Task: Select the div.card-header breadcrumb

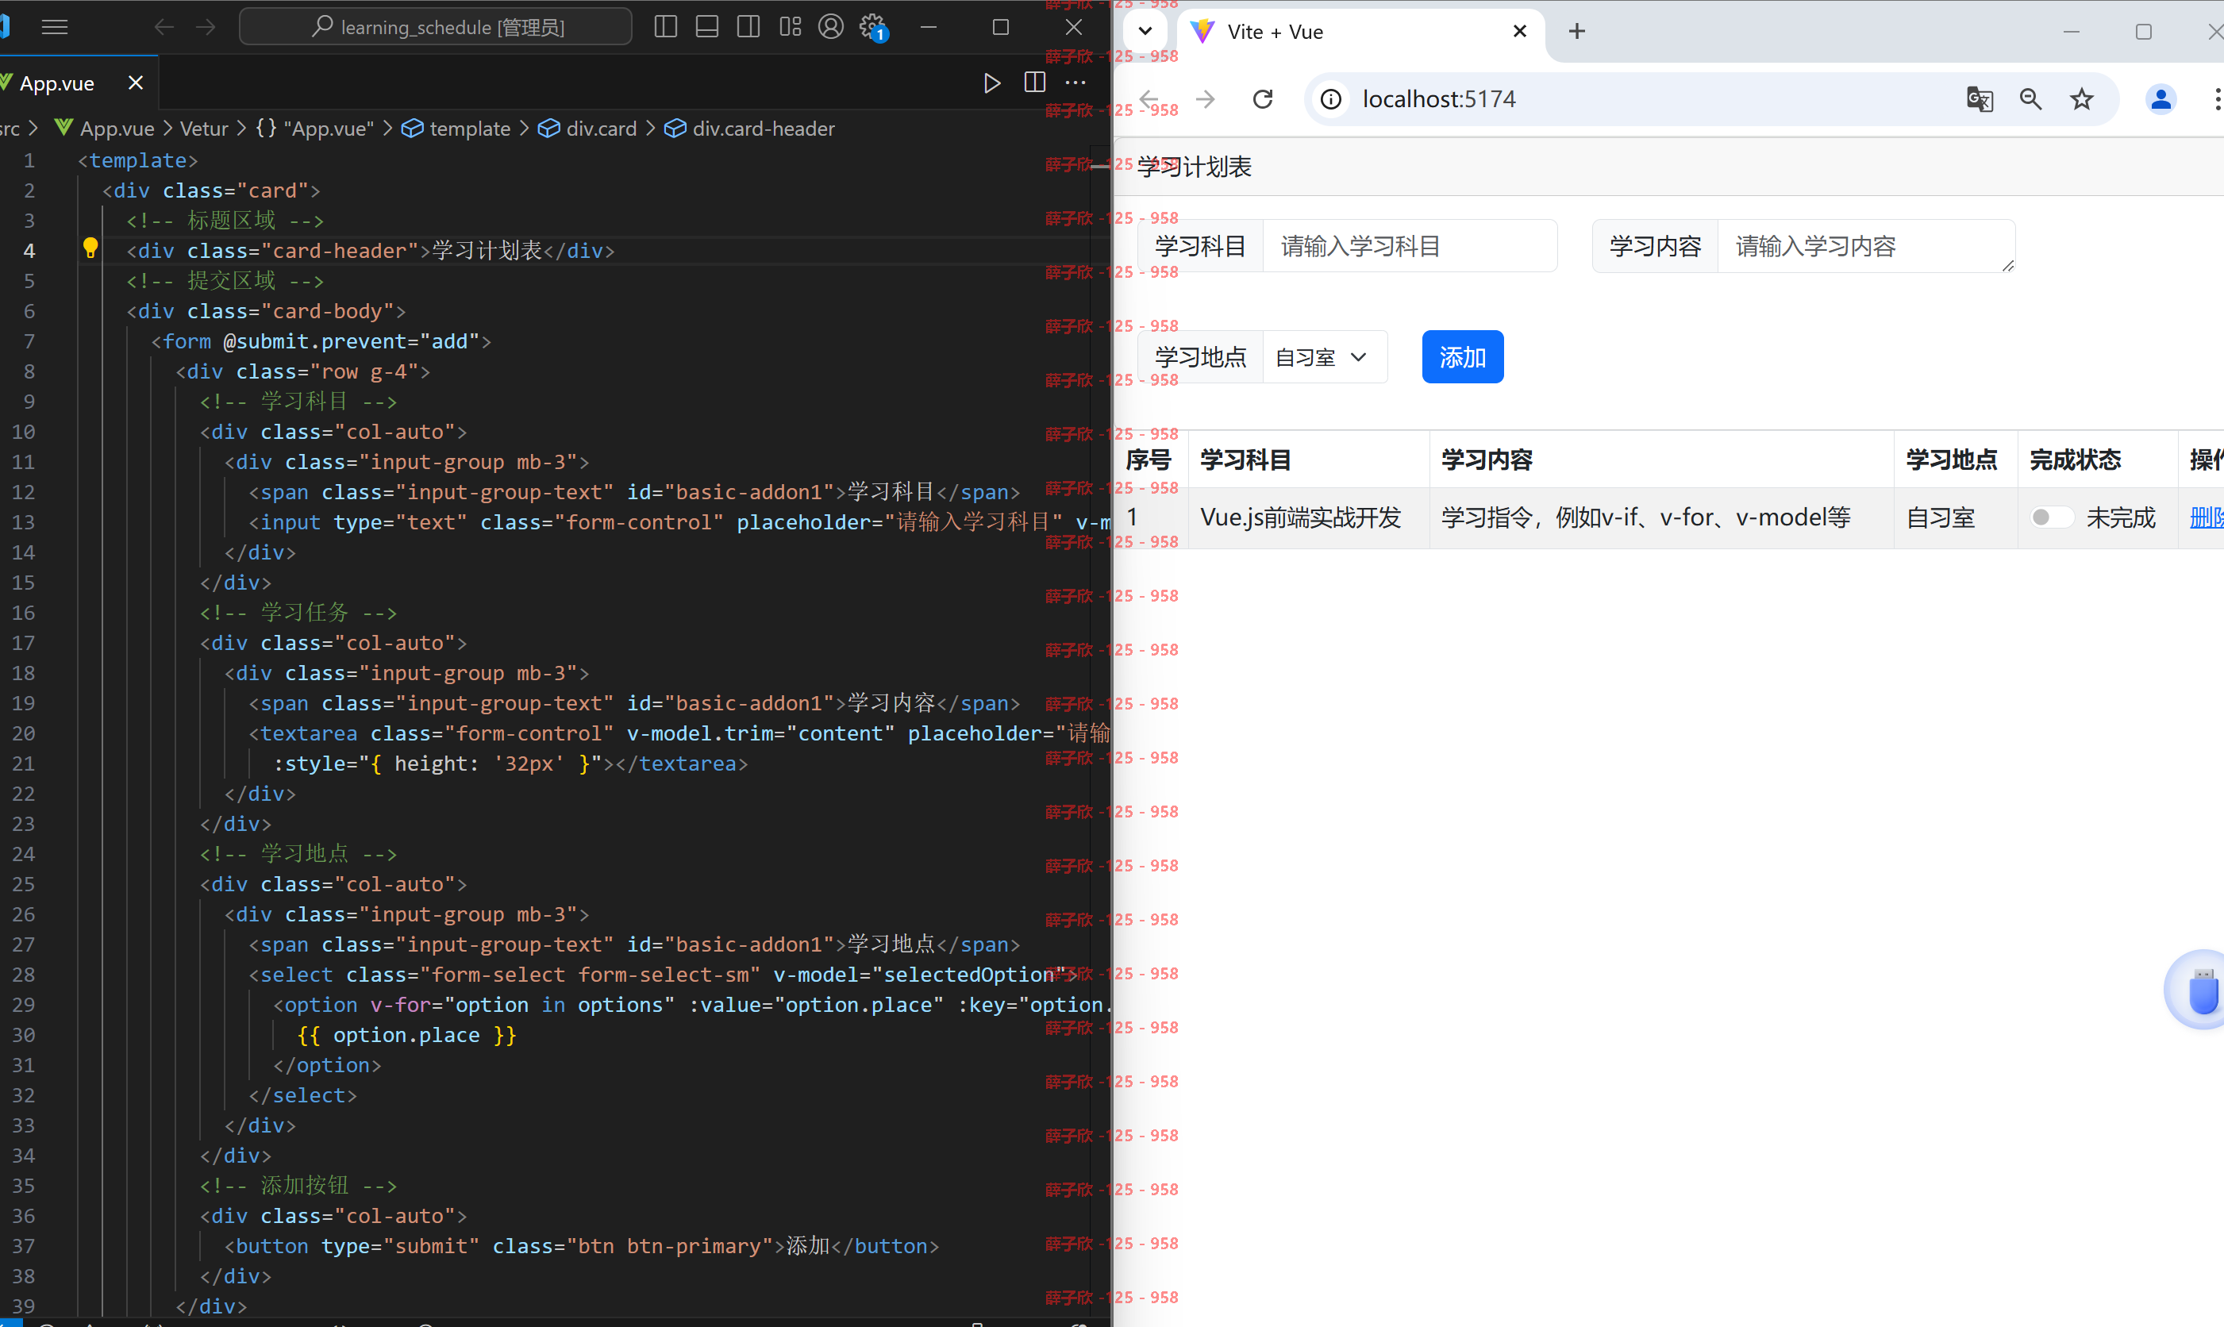Action: coord(749,128)
